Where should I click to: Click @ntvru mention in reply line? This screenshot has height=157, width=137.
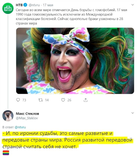pos(20,127)
